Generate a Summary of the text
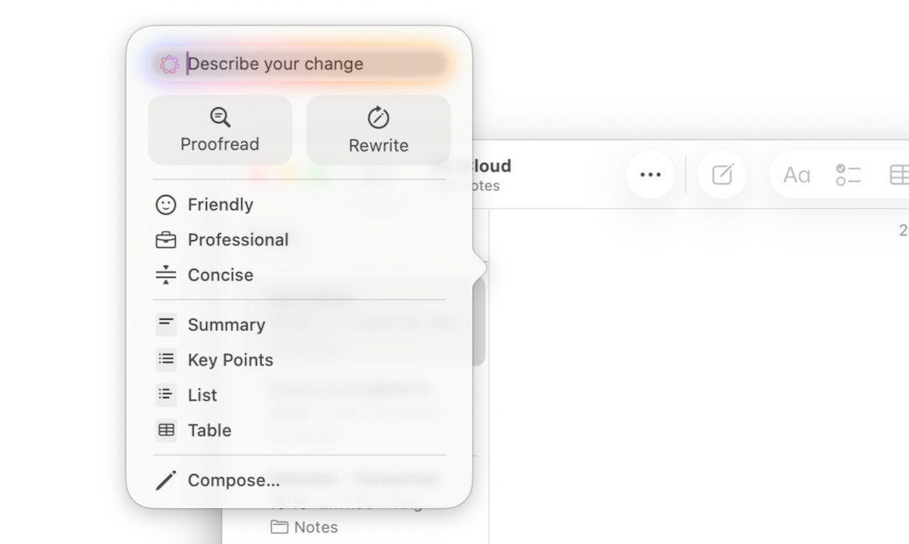The width and height of the screenshot is (909, 544). 226,324
